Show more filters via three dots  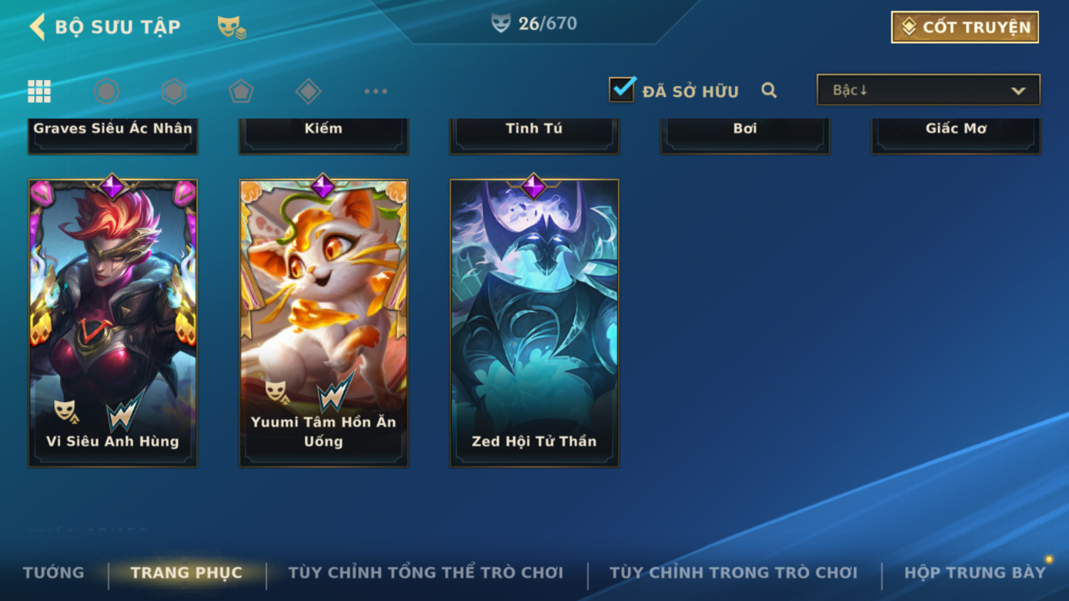[x=375, y=91]
